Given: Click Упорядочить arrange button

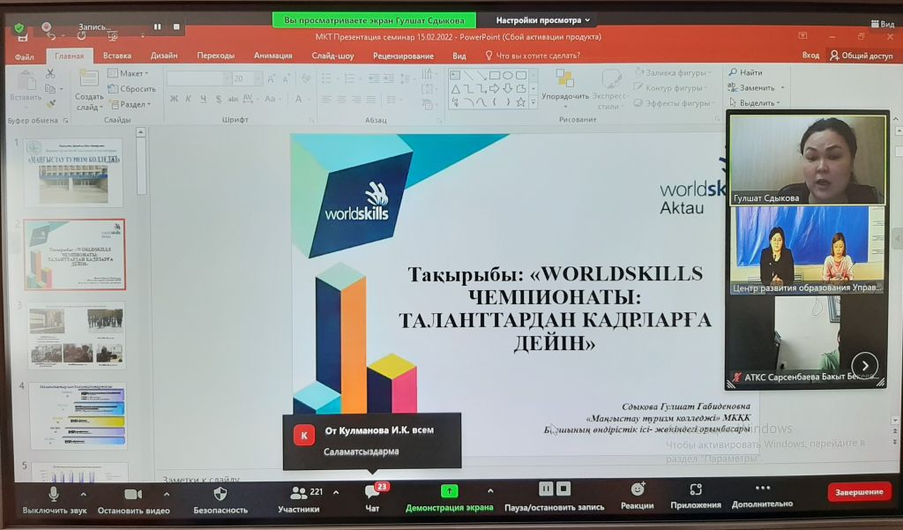Looking at the screenshot, I should click(565, 87).
